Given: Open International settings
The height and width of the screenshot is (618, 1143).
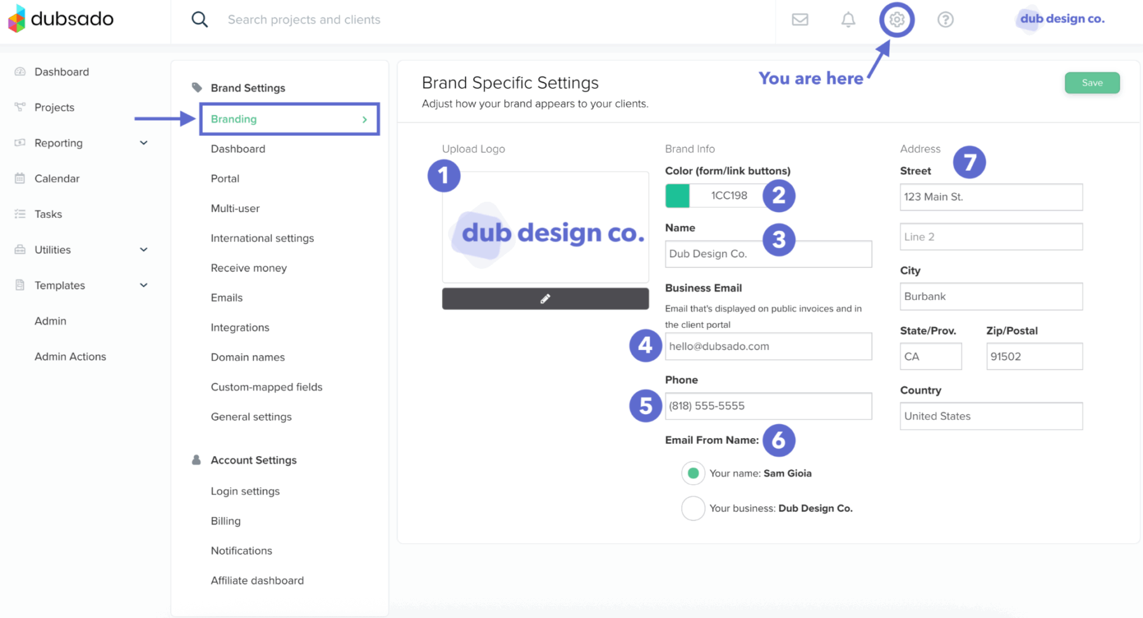Looking at the screenshot, I should [x=262, y=238].
